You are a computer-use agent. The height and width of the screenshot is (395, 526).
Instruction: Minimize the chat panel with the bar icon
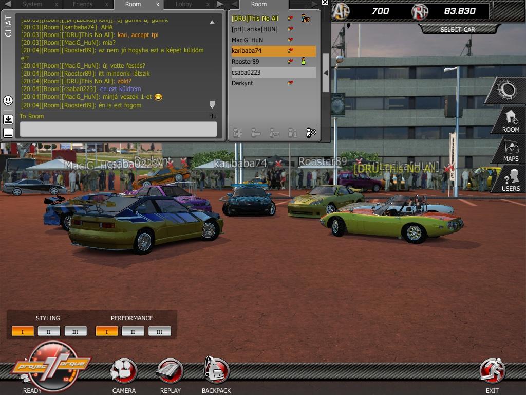point(8,133)
